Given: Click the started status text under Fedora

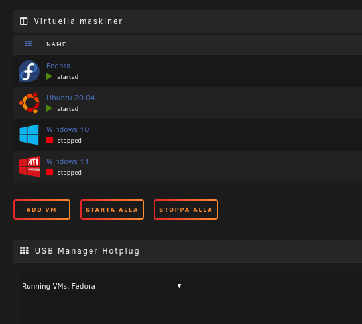Looking at the screenshot, I should click(68, 77).
